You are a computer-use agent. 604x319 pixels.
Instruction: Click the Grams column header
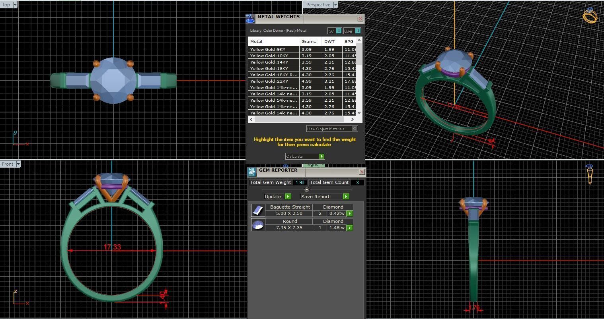click(x=310, y=41)
